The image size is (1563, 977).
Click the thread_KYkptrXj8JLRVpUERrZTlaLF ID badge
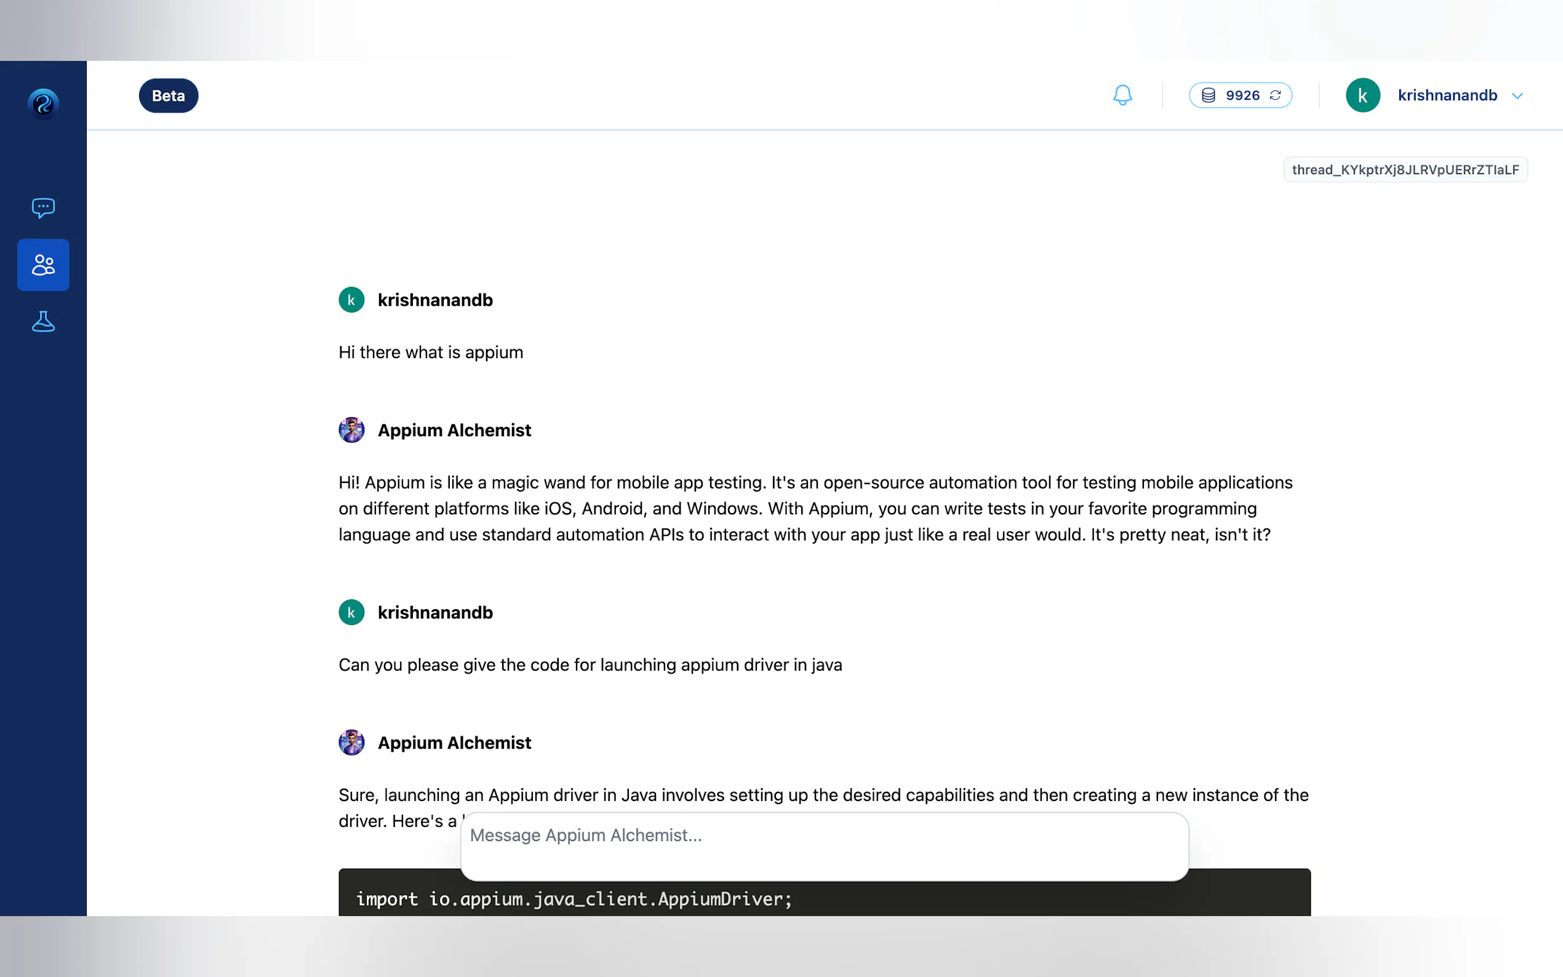(x=1405, y=170)
